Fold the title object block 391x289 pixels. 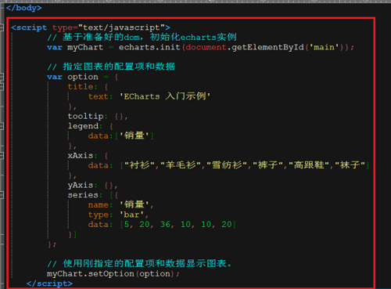2,87
